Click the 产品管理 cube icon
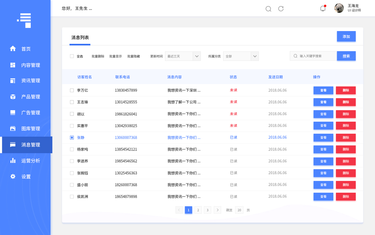This screenshot has height=235, width=375. (x=13, y=97)
